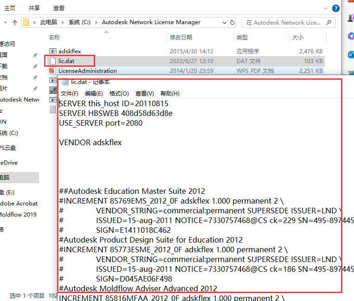
Task: Click the SERVER HBSWEB 408d58d63d8e line
Action: click(x=116, y=113)
